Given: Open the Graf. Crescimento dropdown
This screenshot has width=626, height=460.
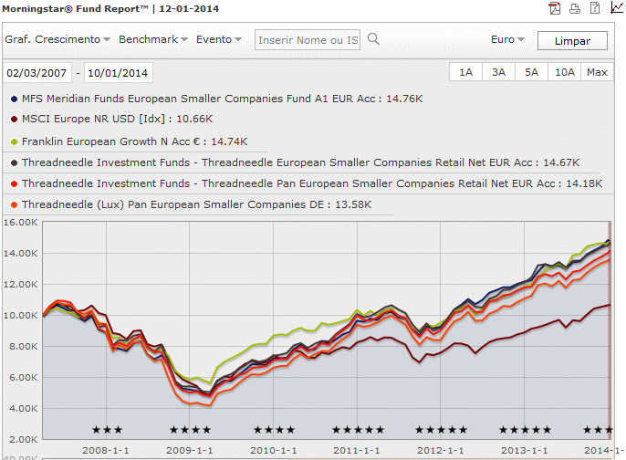Looking at the screenshot, I should pyautogui.click(x=57, y=39).
